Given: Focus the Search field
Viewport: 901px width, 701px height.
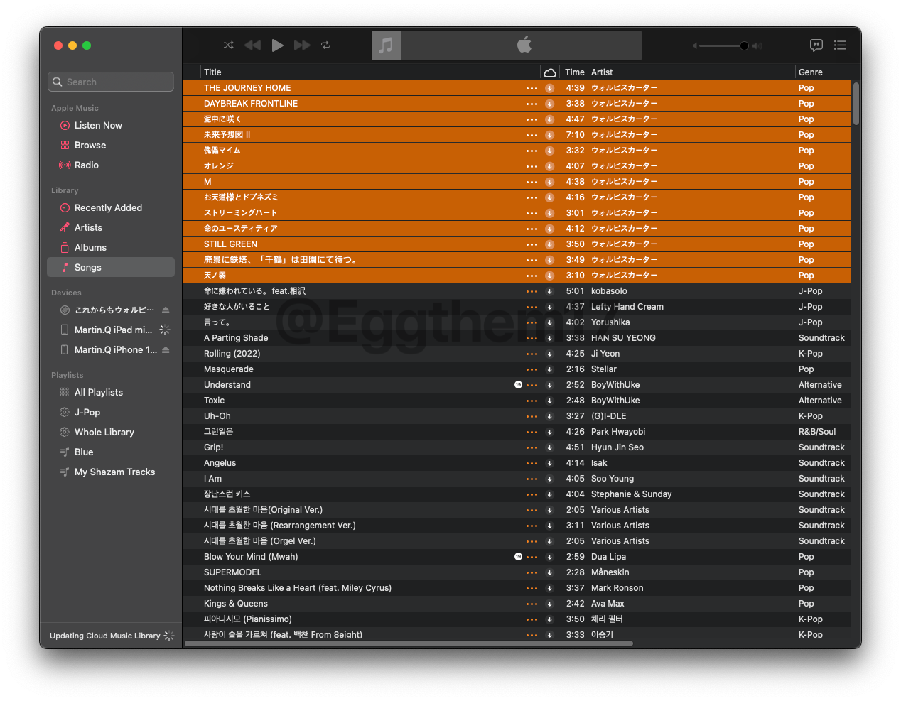Looking at the screenshot, I should [111, 82].
